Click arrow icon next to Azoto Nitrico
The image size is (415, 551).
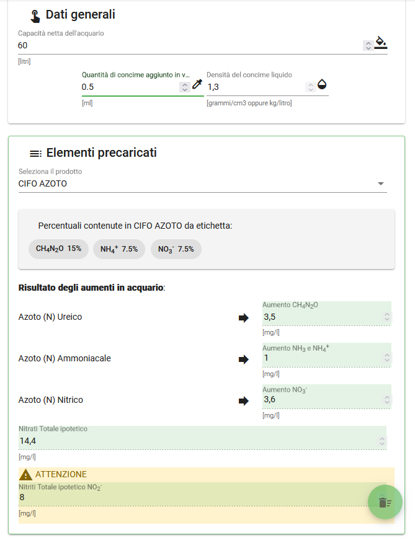(243, 401)
